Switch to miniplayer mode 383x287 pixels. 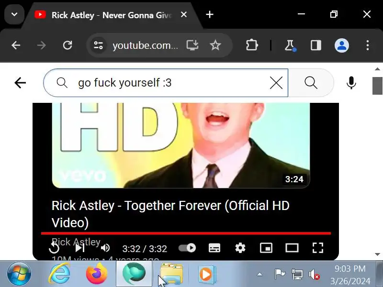266,248
